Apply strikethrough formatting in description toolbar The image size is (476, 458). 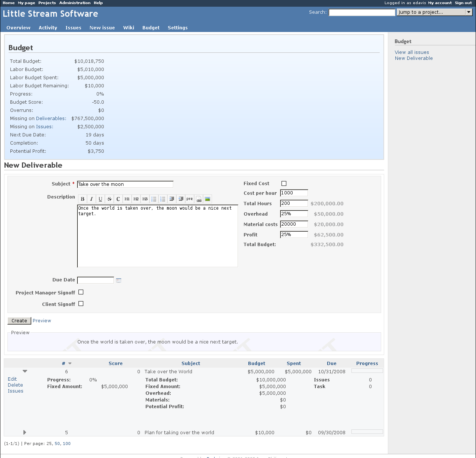pyautogui.click(x=109, y=199)
